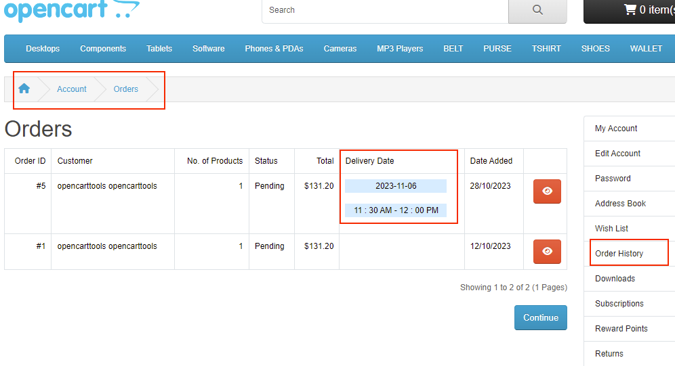Go to Address Book page
Image resolution: width=675 pixels, height=366 pixels.
click(x=620, y=204)
